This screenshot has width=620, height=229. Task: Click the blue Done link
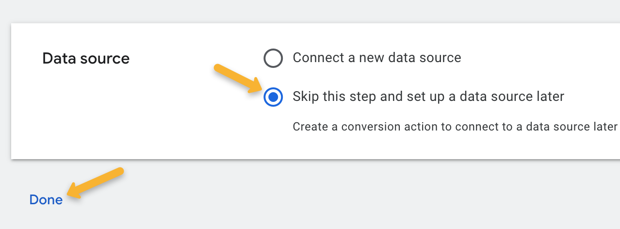pos(46,200)
